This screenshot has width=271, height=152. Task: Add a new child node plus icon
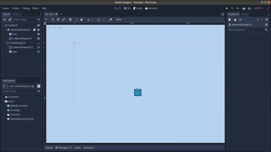(5, 20)
